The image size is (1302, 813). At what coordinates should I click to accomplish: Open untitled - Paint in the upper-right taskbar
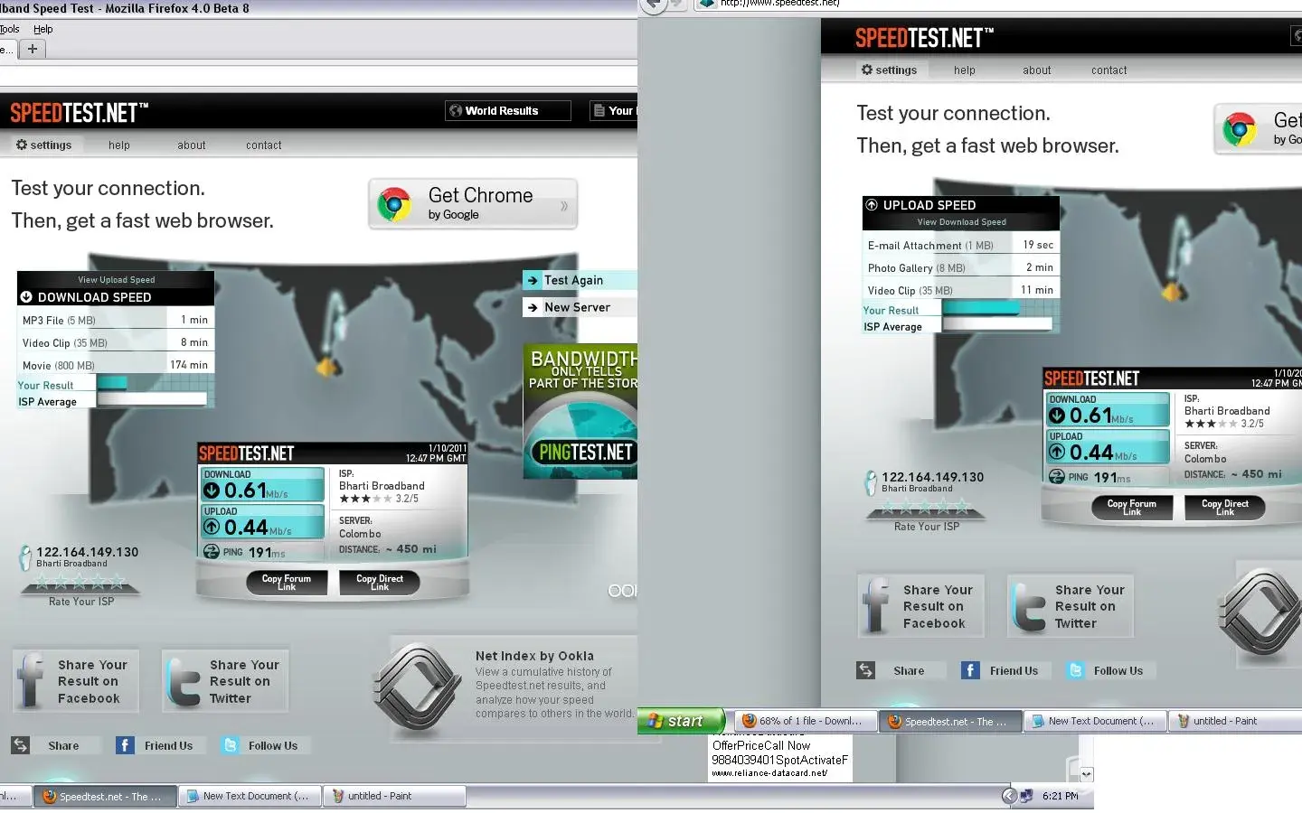coord(1233,721)
